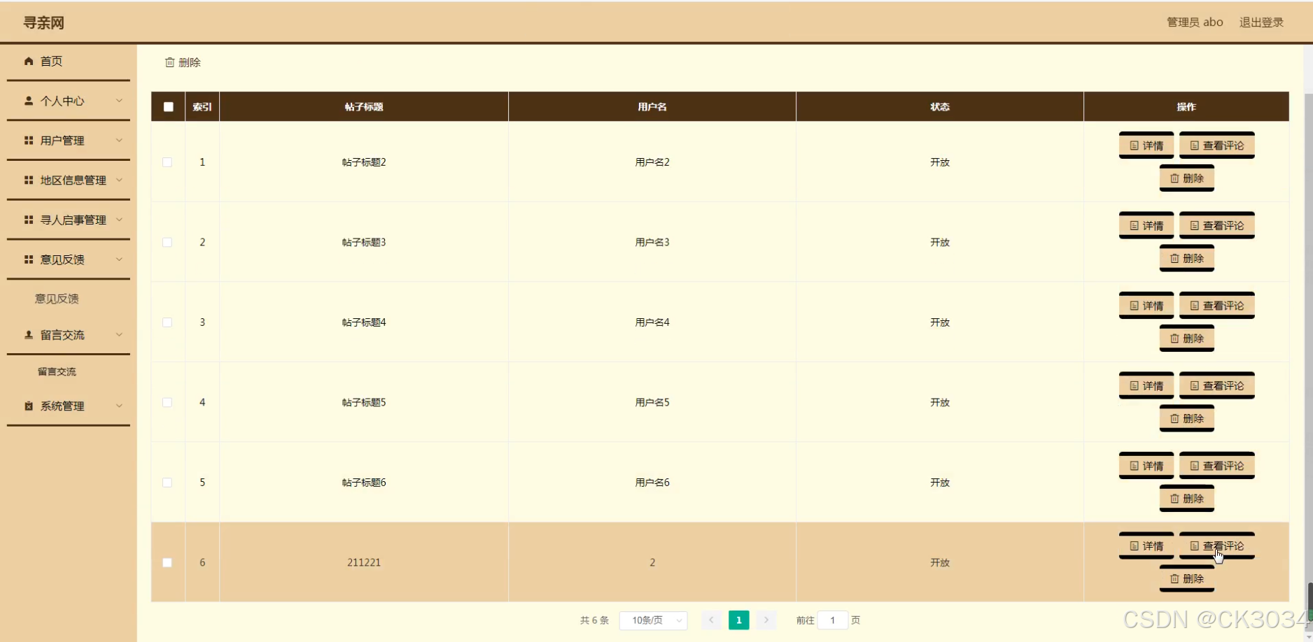This screenshot has height=642, width=1313.
Task: Open the 10条/页 page size dropdown
Action: tap(653, 620)
